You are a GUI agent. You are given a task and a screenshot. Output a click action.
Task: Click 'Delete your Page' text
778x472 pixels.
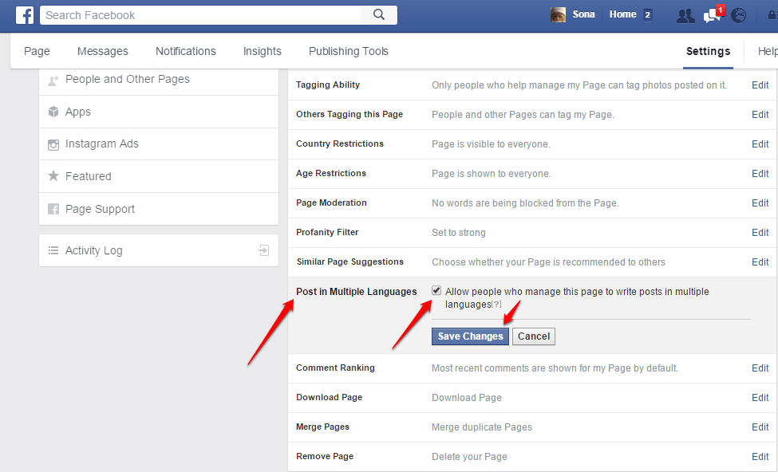coord(469,457)
